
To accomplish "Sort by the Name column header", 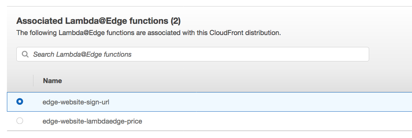I will (x=53, y=81).
